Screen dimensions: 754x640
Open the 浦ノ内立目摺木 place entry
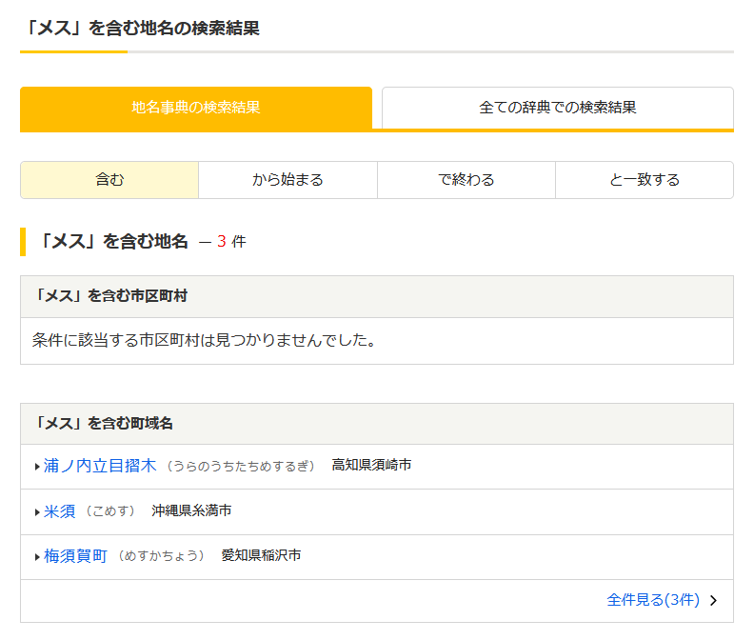100,466
